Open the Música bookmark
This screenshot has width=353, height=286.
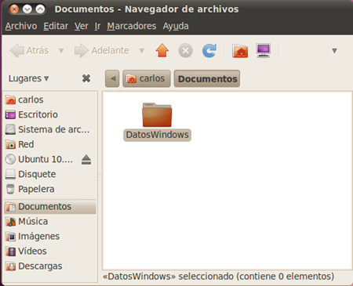point(49,222)
